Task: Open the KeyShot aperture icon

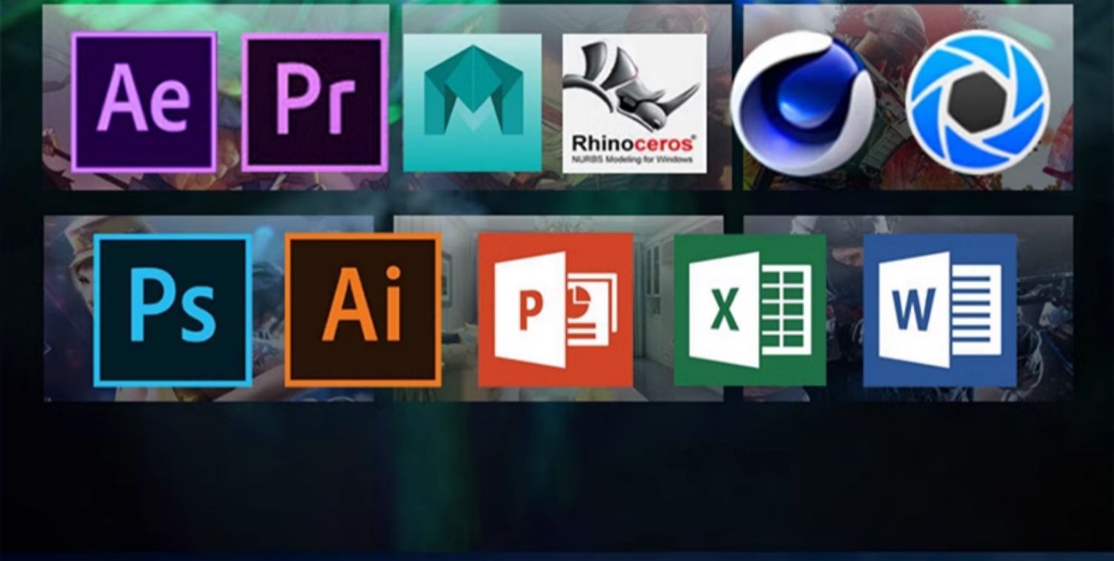Action: pos(978,101)
